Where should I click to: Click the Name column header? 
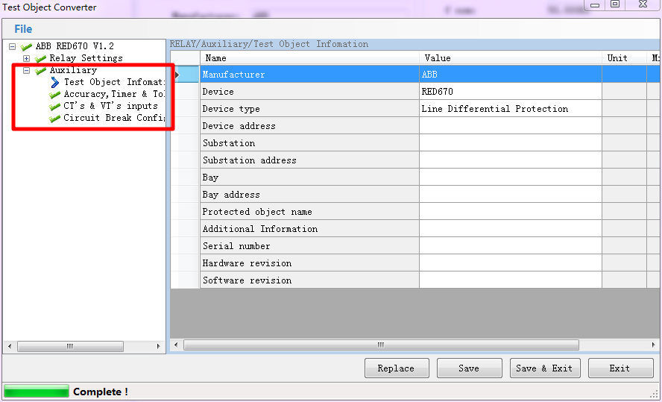pyautogui.click(x=309, y=58)
